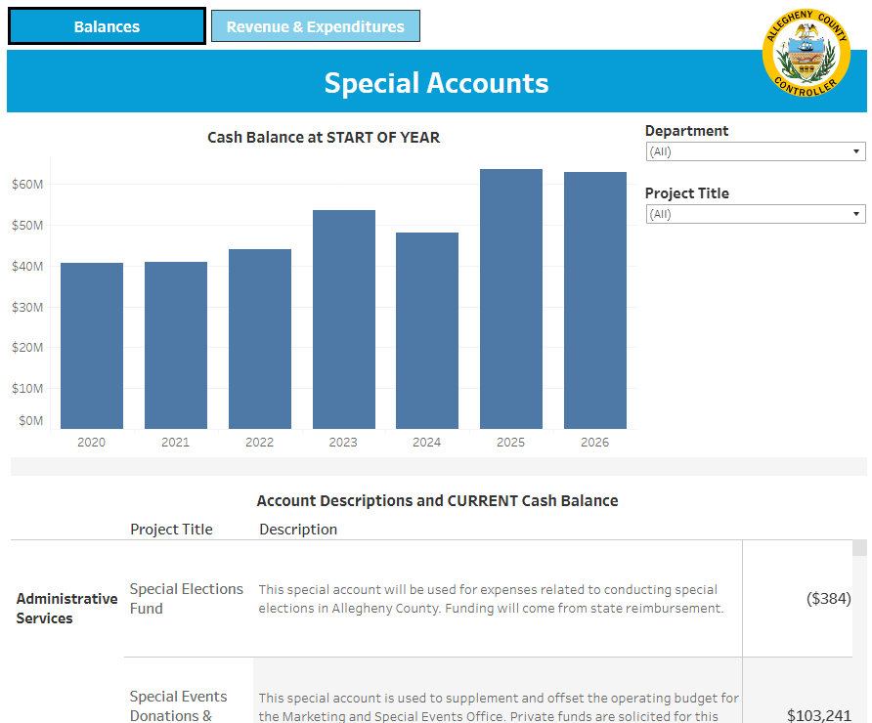Click the Description column header
This screenshot has width=872, height=723.
coord(298,529)
